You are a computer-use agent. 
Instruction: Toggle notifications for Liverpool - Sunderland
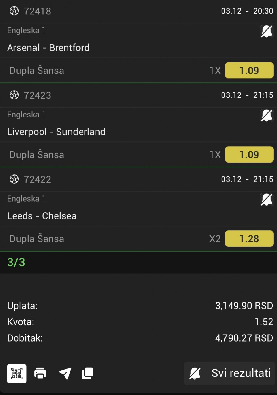(267, 115)
